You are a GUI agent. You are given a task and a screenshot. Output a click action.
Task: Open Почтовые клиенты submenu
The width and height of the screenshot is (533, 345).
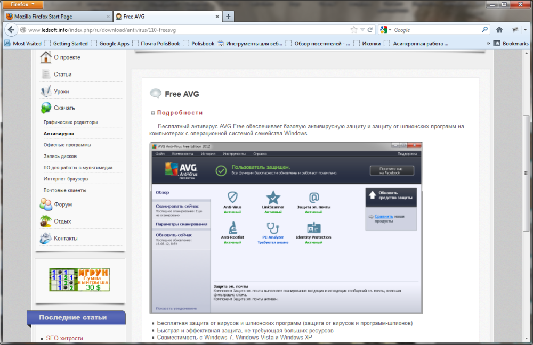64,190
